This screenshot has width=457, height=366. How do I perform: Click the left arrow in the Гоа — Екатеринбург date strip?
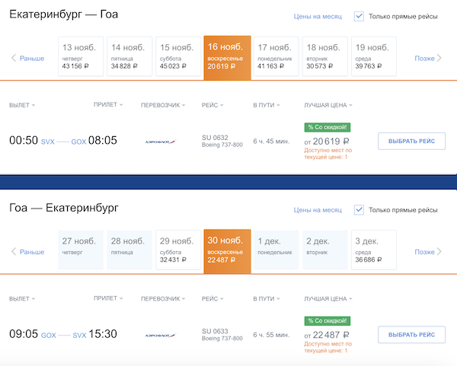click(x=14, y=252)
